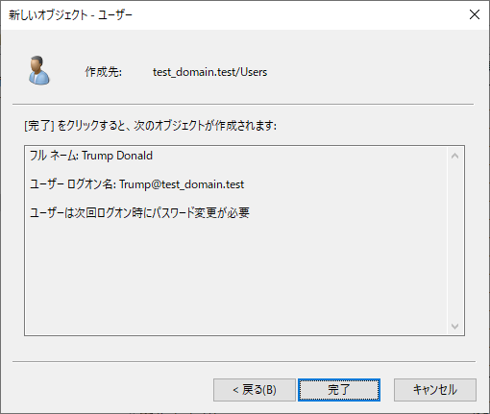This screenshot has height=414, width=490.
Task: Click the summary box vertical scrollbar track
Action: [454, 241]
